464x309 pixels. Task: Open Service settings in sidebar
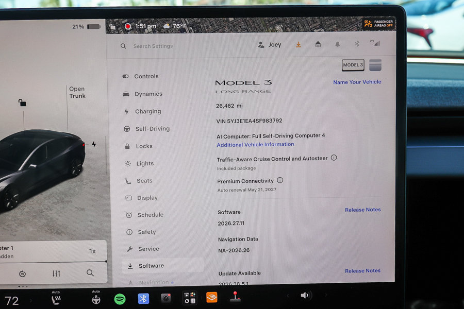(x=143, y=249)
